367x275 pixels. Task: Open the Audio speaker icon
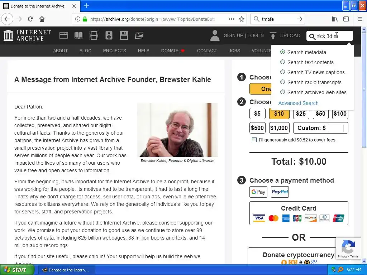point(109,35)
